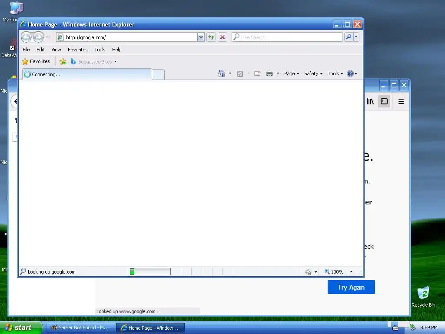
Task: Expand the address bar URL dropdown
Action: [201, 37]
